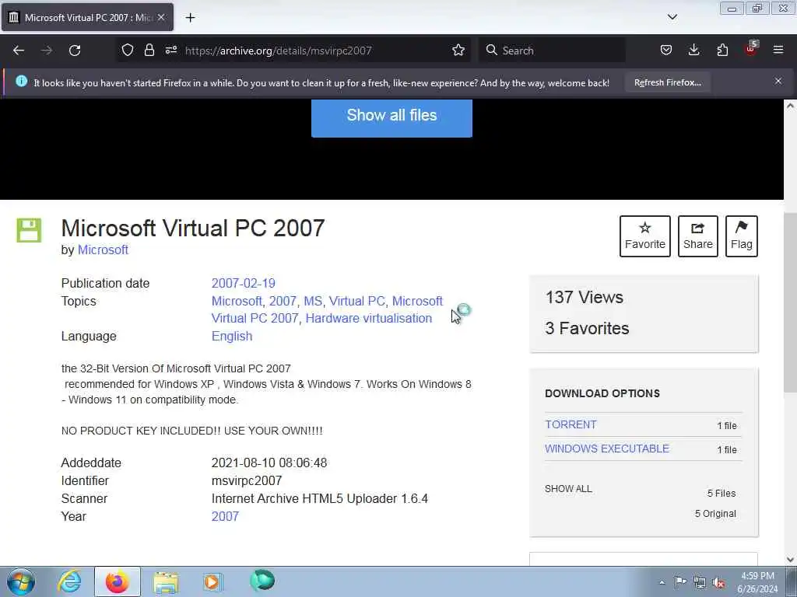Close the Microsoft Virtual PC 2007 tab
Image resolution: width=797 pixels, height=597 pixels.
point(160,17)
